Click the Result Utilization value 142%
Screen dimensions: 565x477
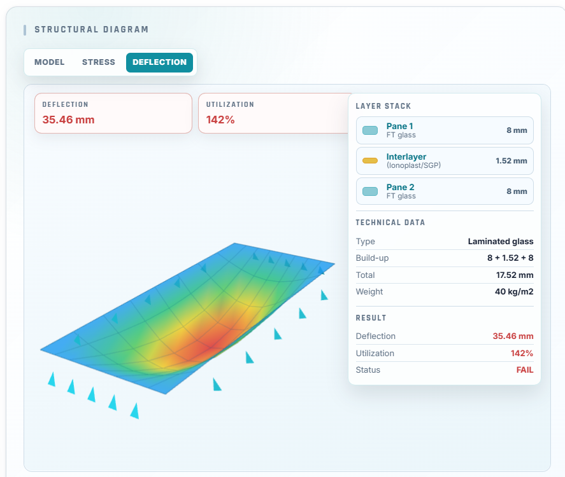click(522, 353)
